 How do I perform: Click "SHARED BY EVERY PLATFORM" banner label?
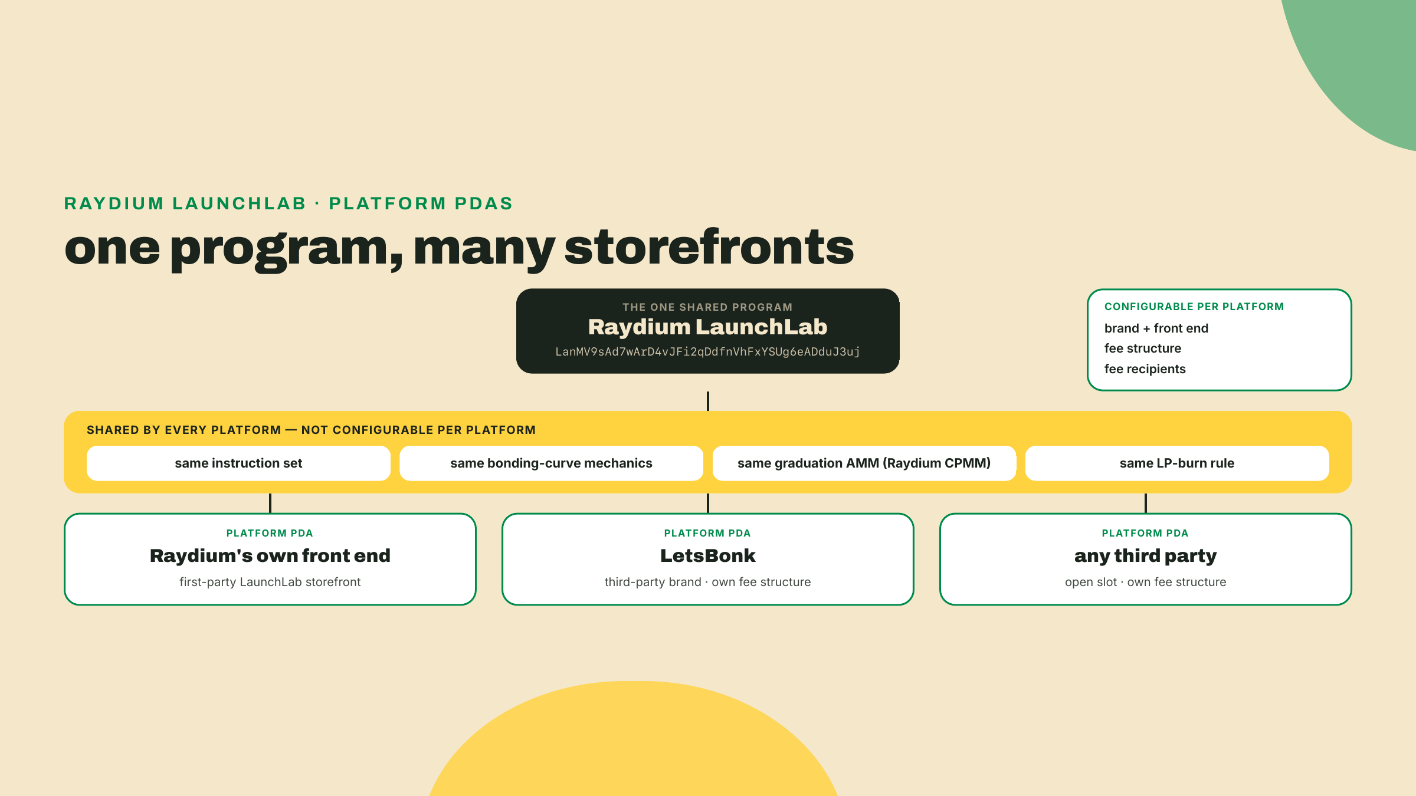(311, 430)
